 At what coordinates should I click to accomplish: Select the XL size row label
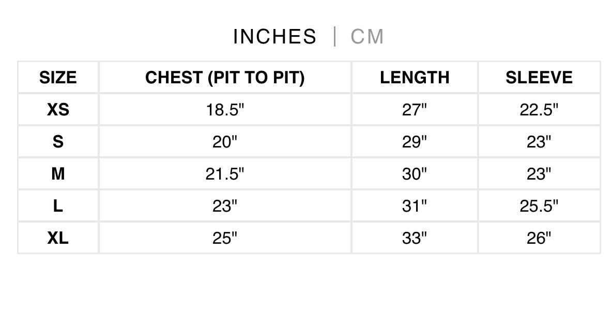[x=58, y=238]
